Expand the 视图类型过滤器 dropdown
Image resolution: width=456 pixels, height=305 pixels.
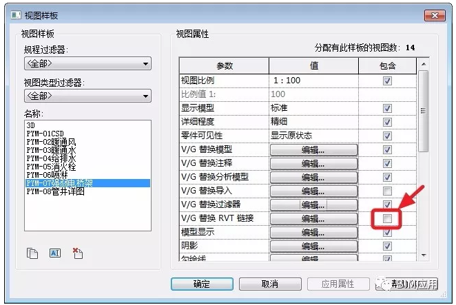tap(87, 96)
